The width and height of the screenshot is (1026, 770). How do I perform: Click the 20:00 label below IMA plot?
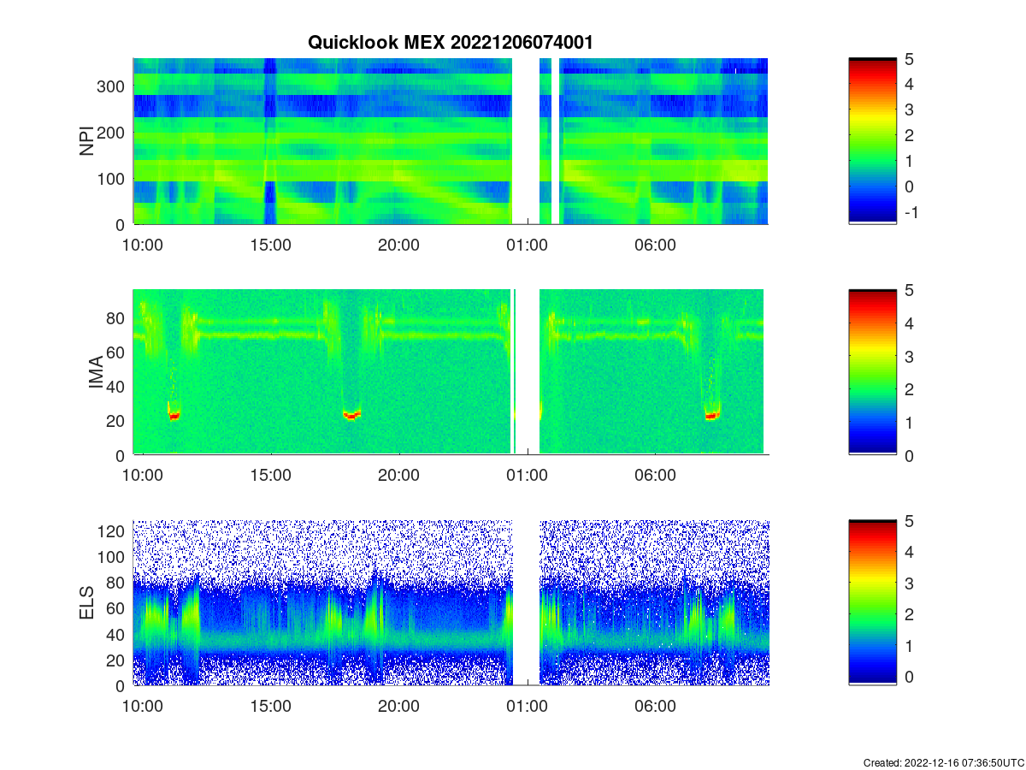tap(399, 476)
